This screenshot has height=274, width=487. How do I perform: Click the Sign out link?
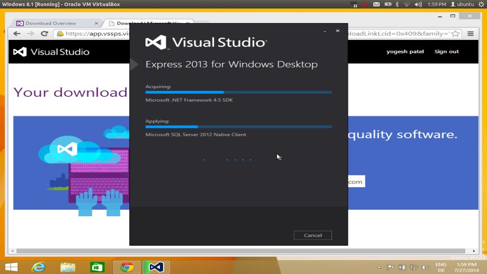(447, 51)
